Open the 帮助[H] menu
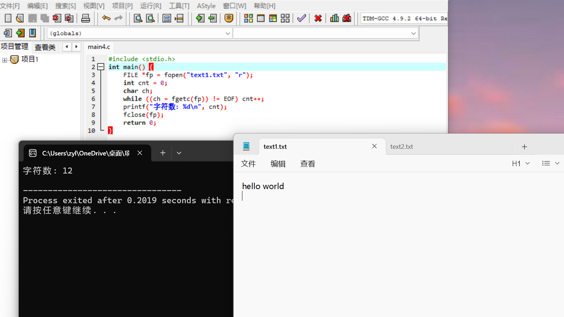564x317 pixels. coord(265,6)
